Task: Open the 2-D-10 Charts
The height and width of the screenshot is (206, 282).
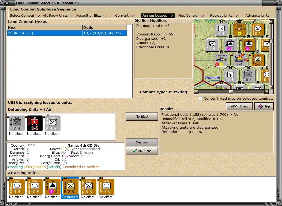Action: [239, 106]
